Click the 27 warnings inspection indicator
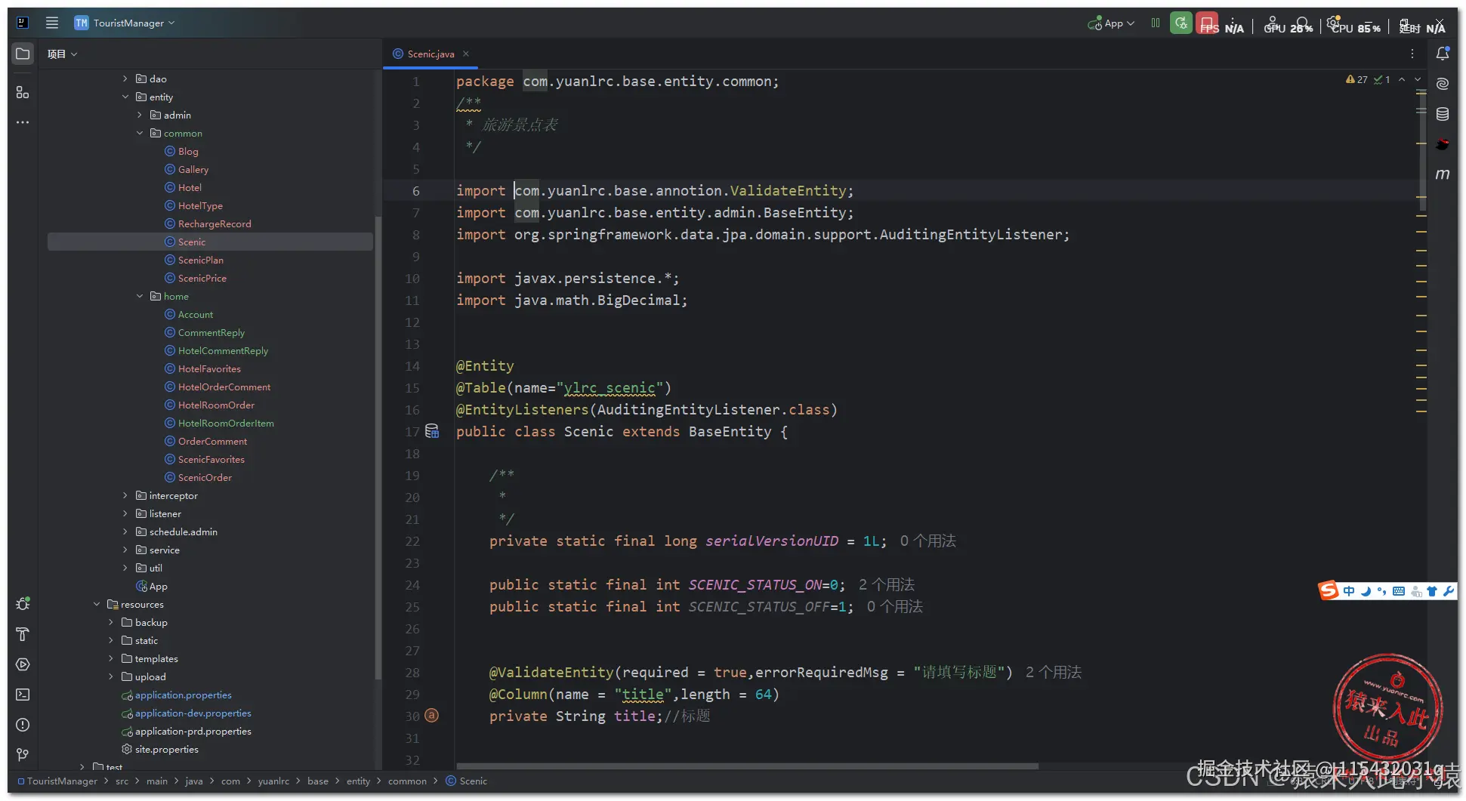The image size is (1466, 801). click(x=1357, y=79)
